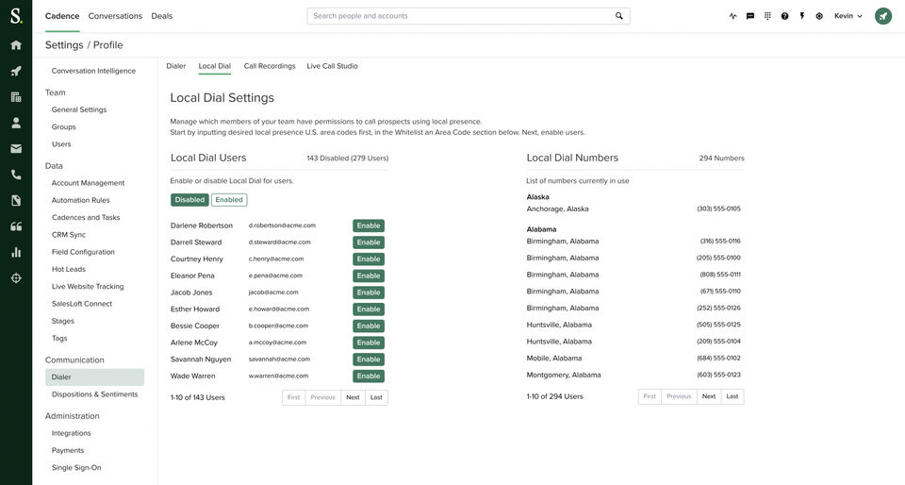
Task: Open the envelope email sidebar icon
Action: (16, 149)
